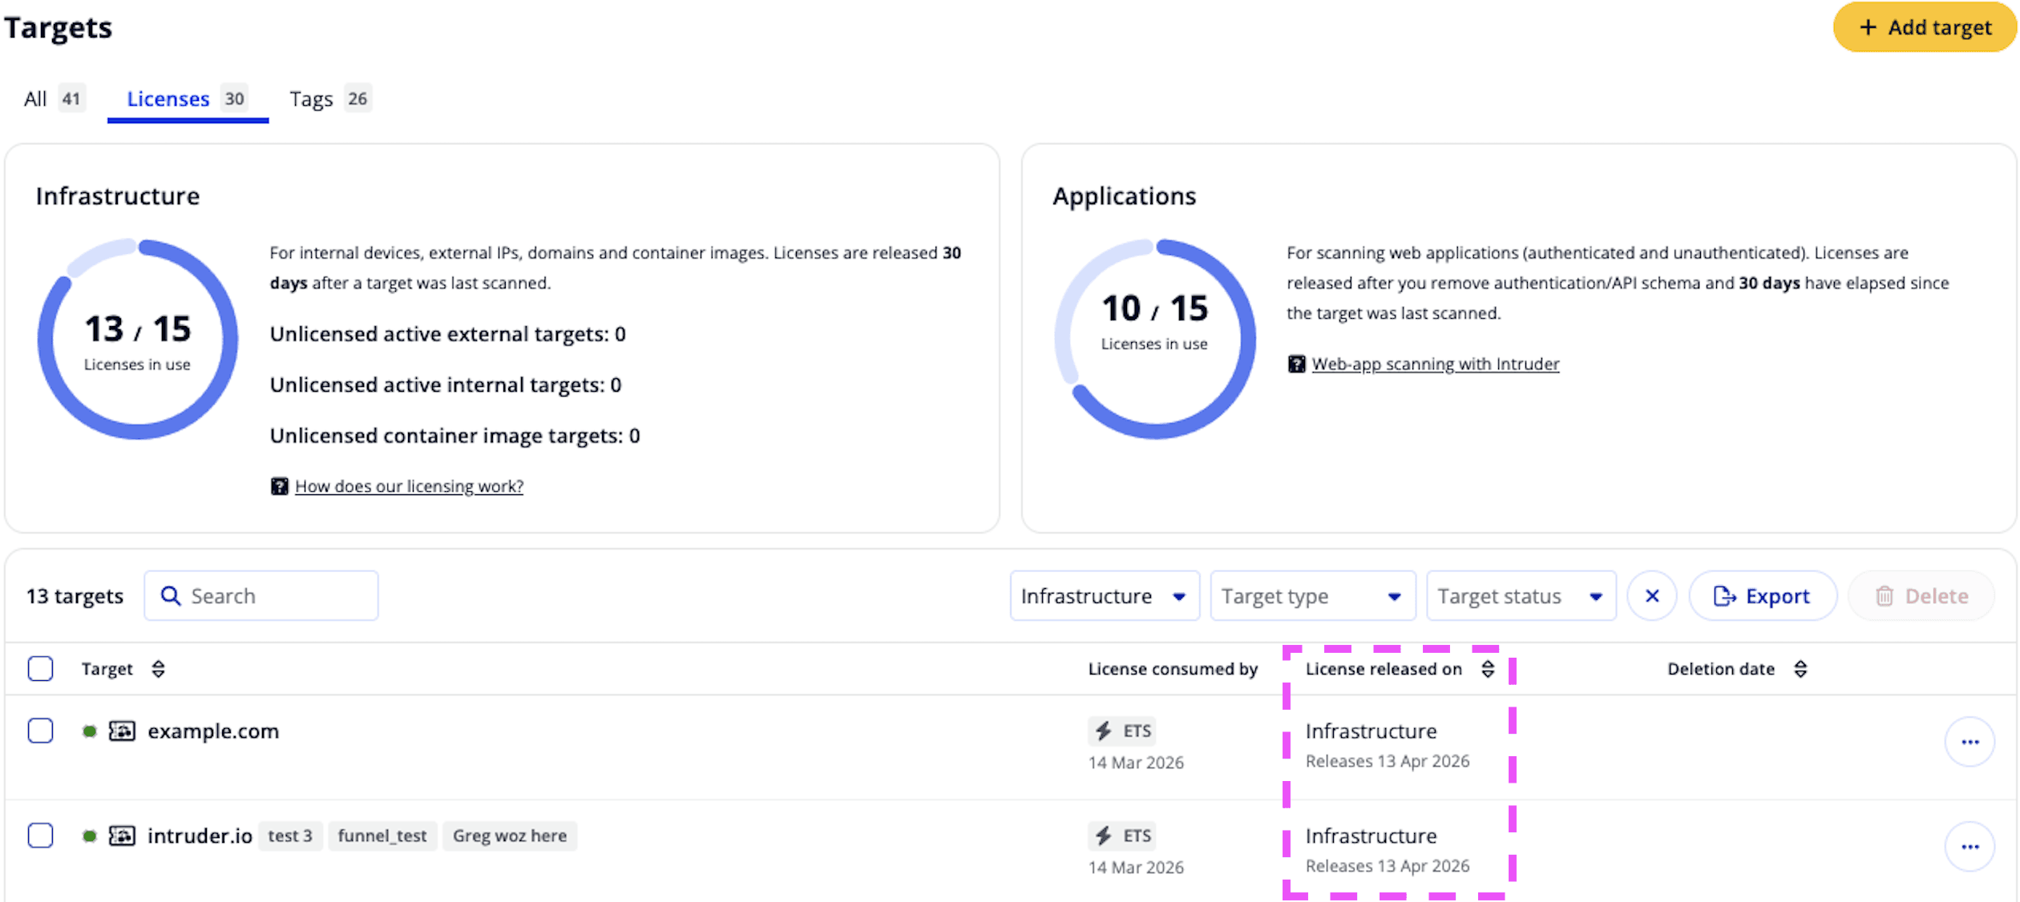Click '14 Mar 2026' date in intruder.io row
2020x902 pixels.
point(1136,867)
